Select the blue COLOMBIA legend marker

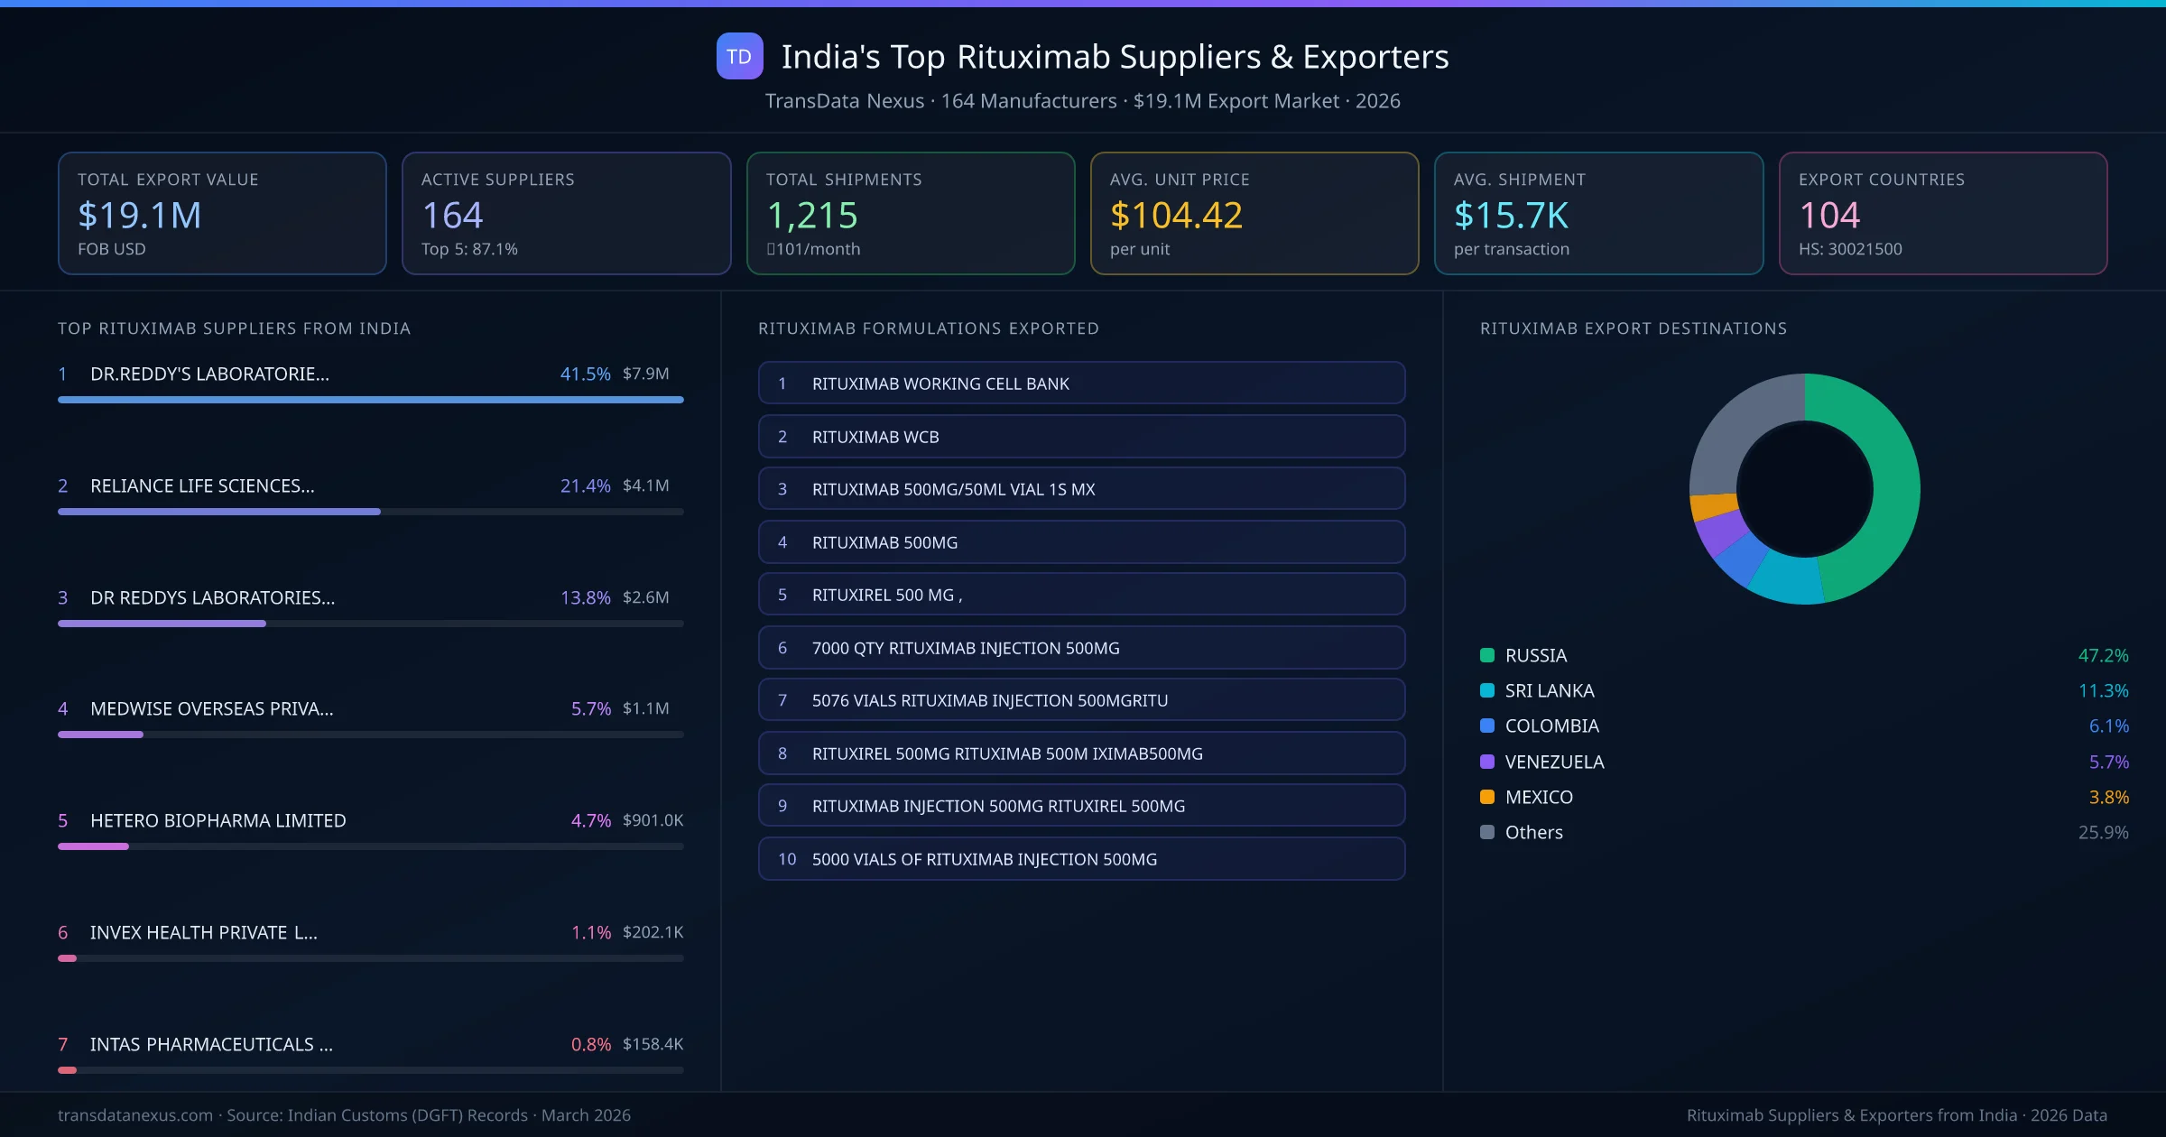[1486, 726]
